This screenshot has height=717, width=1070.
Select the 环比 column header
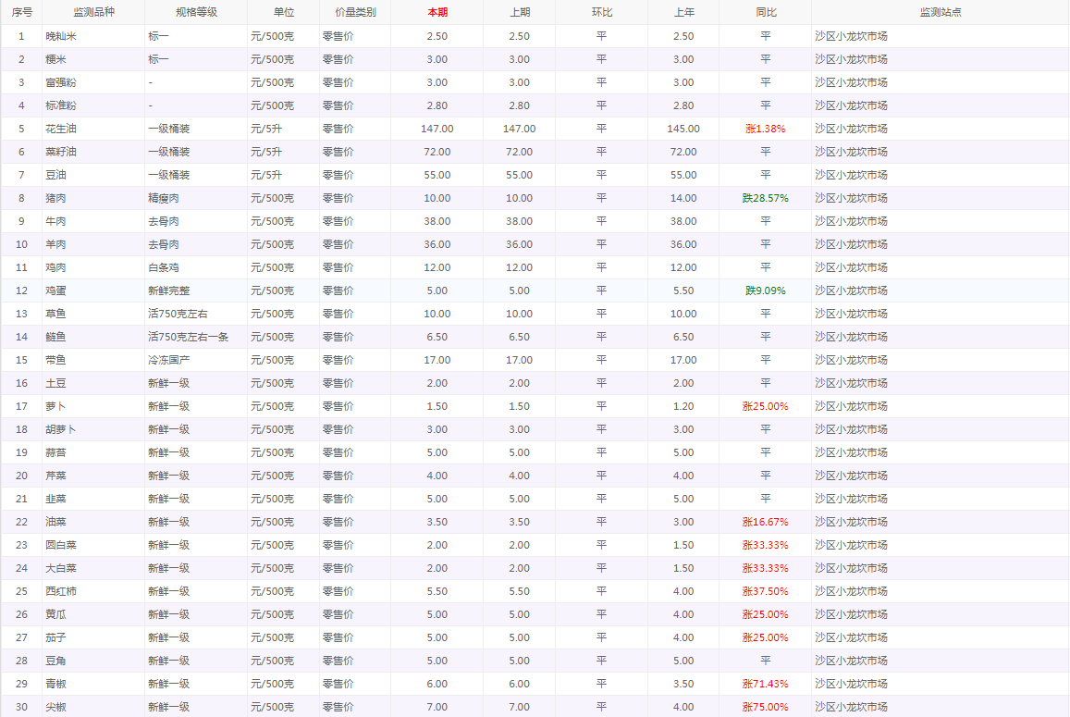tap(601, 12)
